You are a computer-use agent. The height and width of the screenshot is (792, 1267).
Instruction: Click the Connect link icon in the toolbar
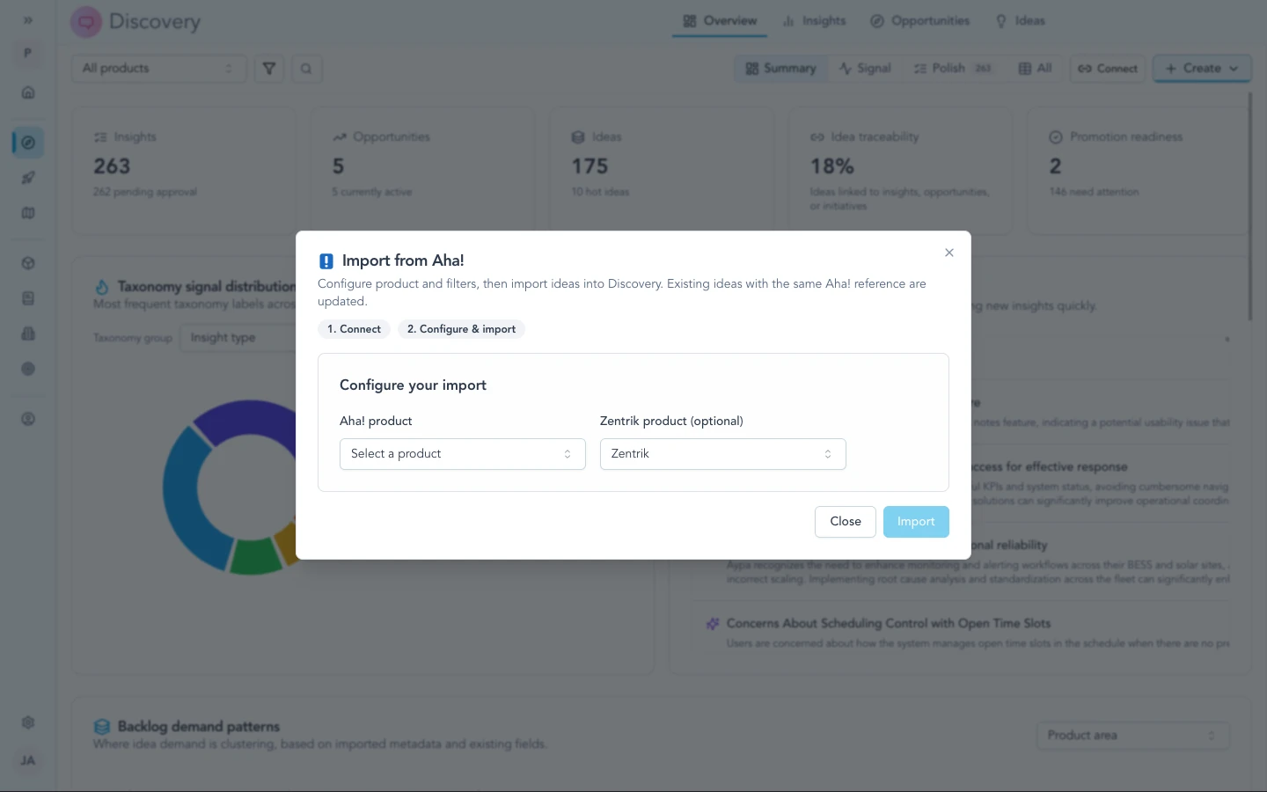tap(1107, 68)
